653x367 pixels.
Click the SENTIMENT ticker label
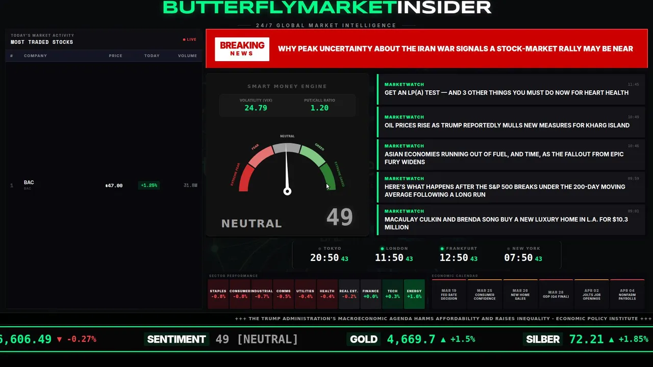(177, 339)
